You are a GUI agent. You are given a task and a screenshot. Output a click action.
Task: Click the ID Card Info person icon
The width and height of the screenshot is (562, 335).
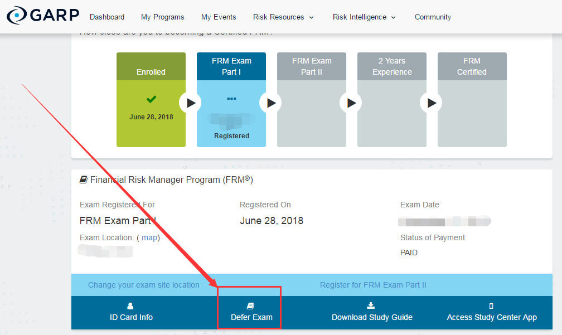coord(130,306)
